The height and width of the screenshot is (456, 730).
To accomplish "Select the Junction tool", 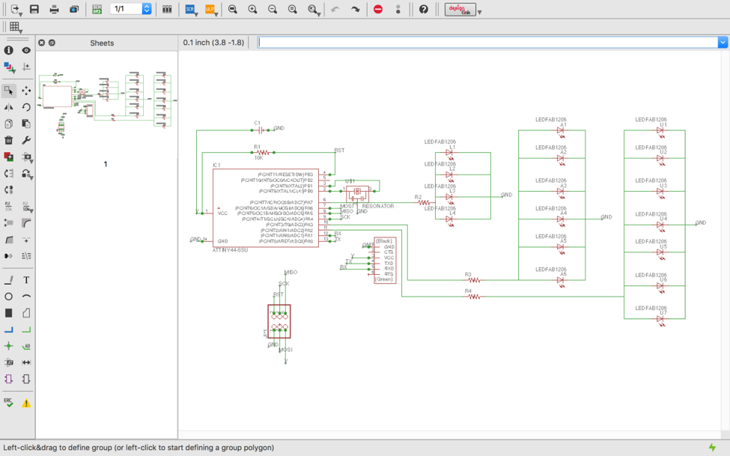I will [9, 346].
